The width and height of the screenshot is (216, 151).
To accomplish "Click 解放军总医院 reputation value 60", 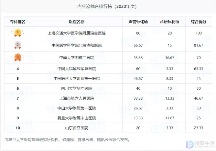I will click(138, 69).
